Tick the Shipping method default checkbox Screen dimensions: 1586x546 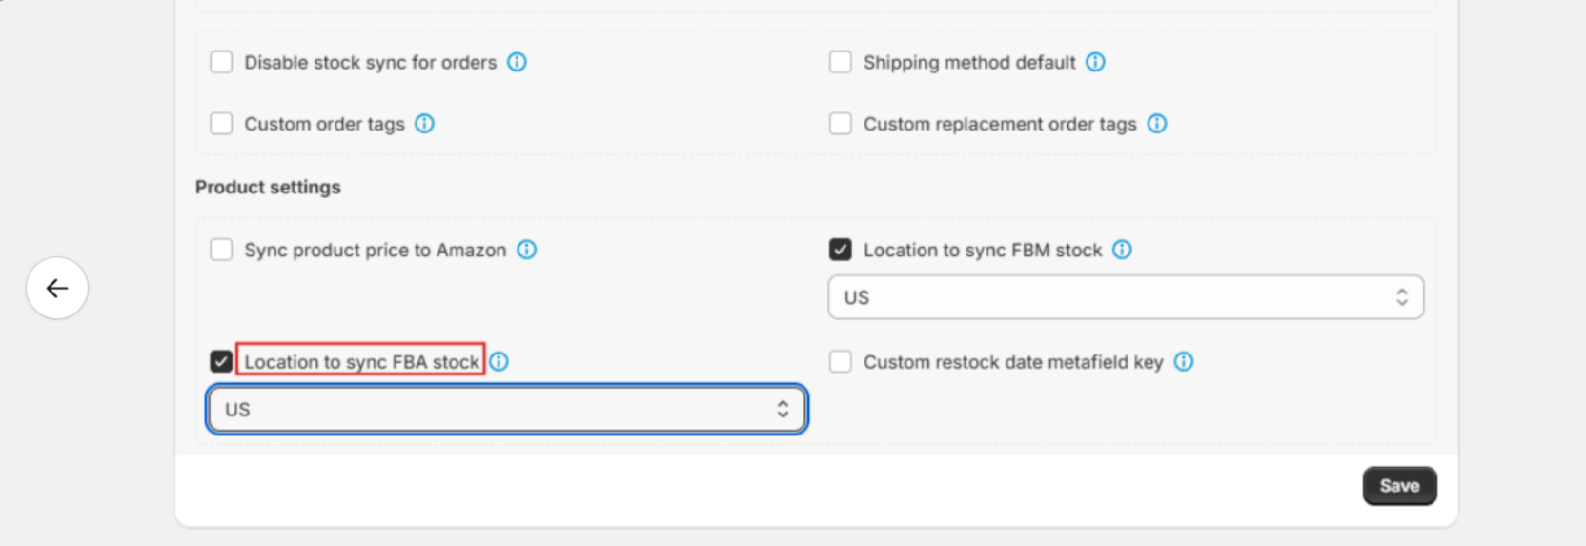tap(840, 62)
